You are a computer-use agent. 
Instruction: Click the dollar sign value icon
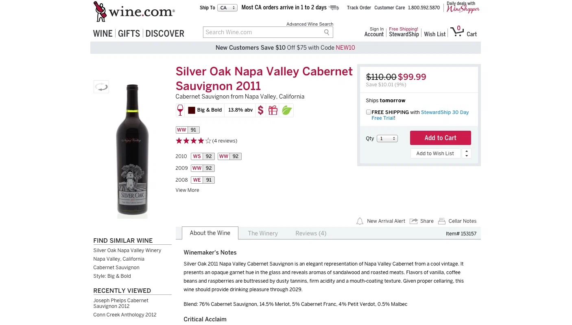click(261, 110)
